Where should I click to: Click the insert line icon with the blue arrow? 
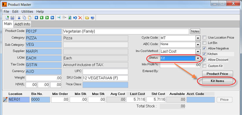coord(59,18)
